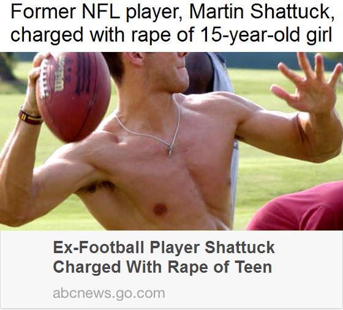Click the word 'charged' in the post caption
This screenshot has height=310, width=343.
47,35
